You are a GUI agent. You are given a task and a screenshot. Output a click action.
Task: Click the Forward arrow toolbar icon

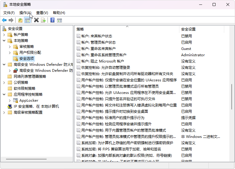click(x=11, y=20)
